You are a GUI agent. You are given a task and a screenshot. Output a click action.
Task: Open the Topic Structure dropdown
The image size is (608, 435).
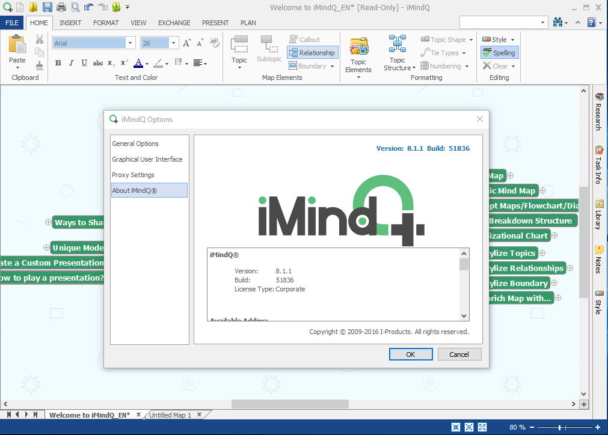414,68
